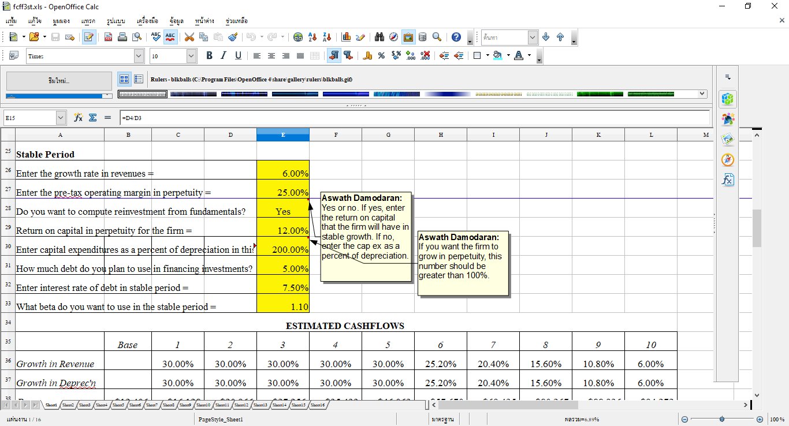Apply Currency number format icon
The image size is (789, 426).
[367, 55]
